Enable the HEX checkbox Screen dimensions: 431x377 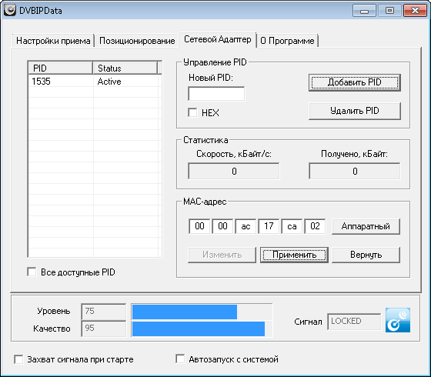192,112
